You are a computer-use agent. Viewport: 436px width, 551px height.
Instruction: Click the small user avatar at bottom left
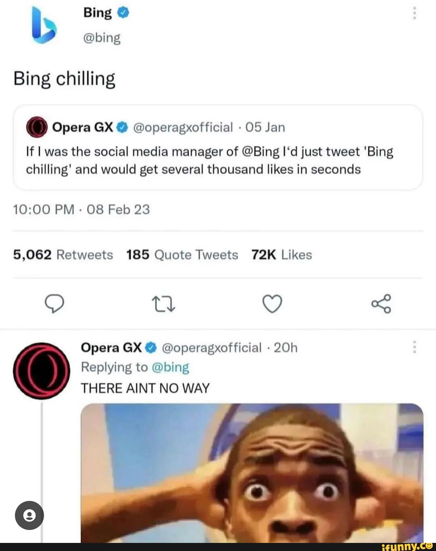click(29, 515)
